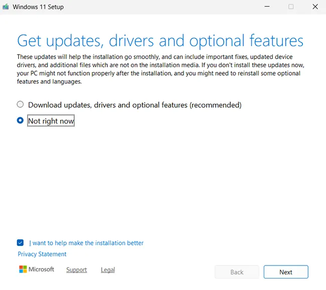Open the Support link
This screenshot has width=326, height=290.
[77, 269]
